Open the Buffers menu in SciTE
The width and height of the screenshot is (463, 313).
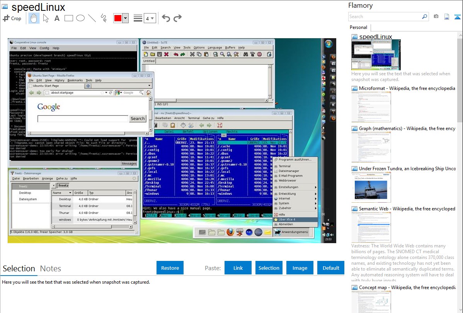pos(230,47)
